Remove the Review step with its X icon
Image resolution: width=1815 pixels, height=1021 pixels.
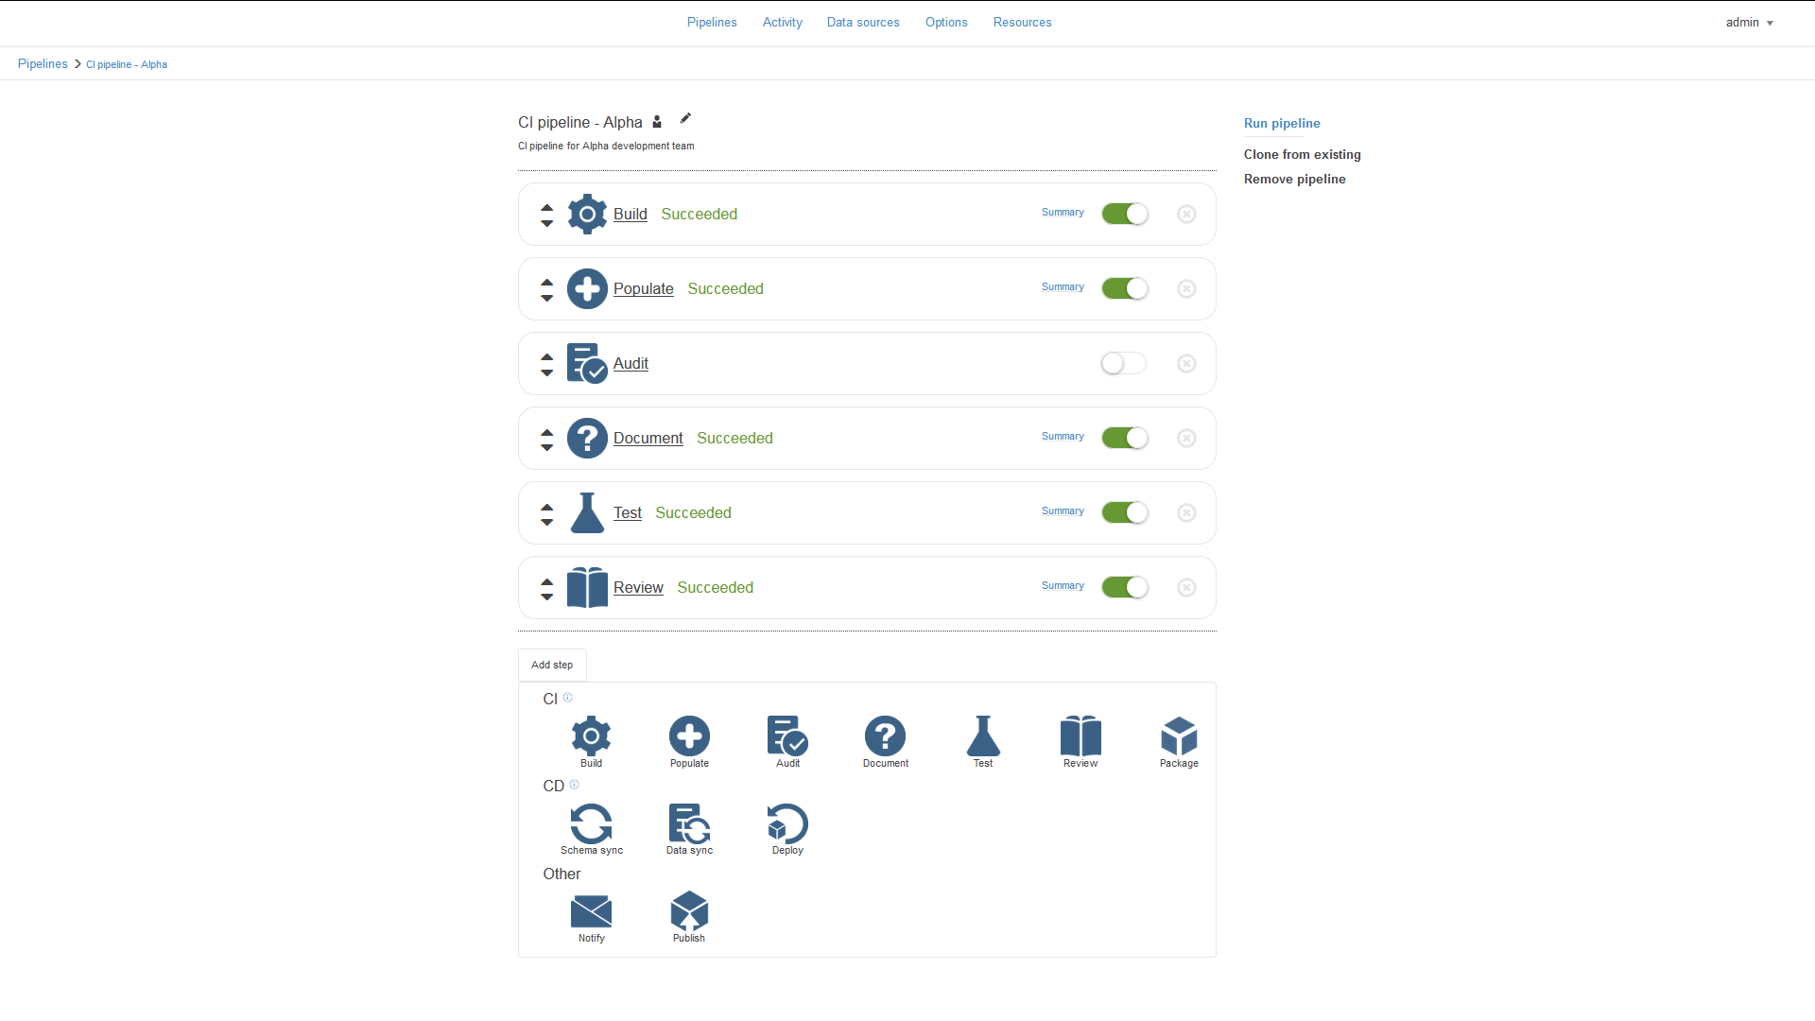coord(1186,587)
